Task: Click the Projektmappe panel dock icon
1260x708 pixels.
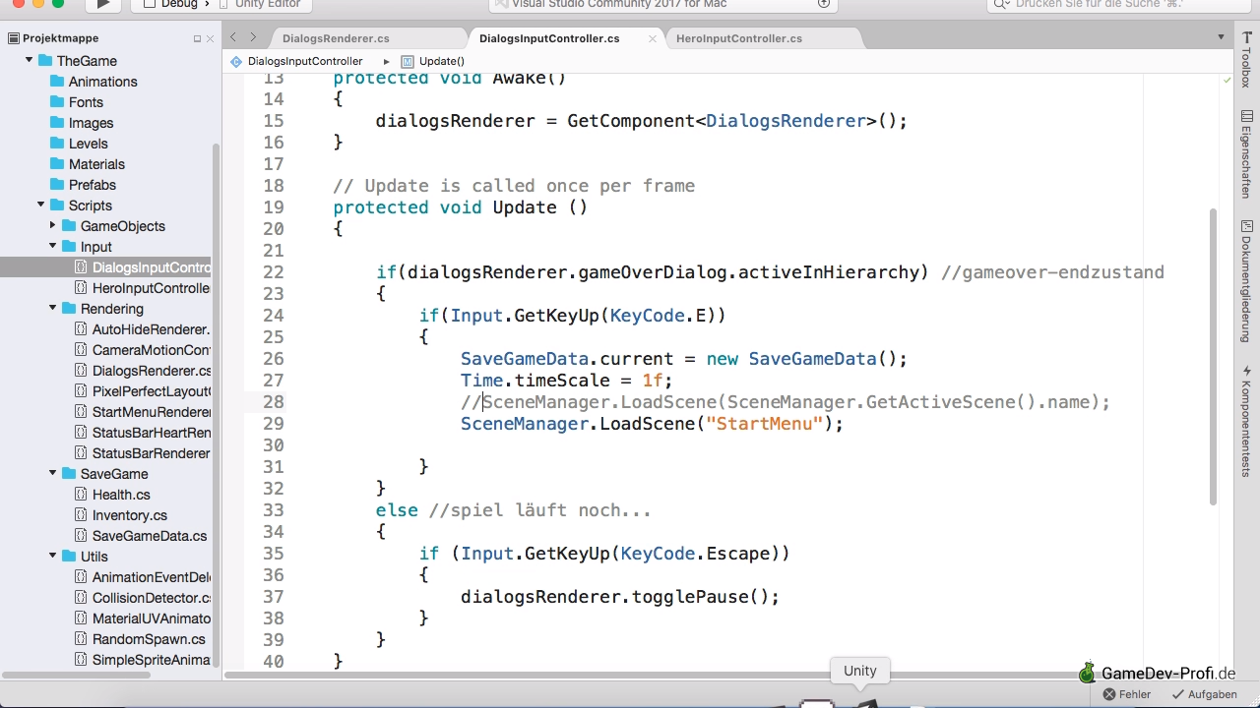Action: click(x=197, y=38)
